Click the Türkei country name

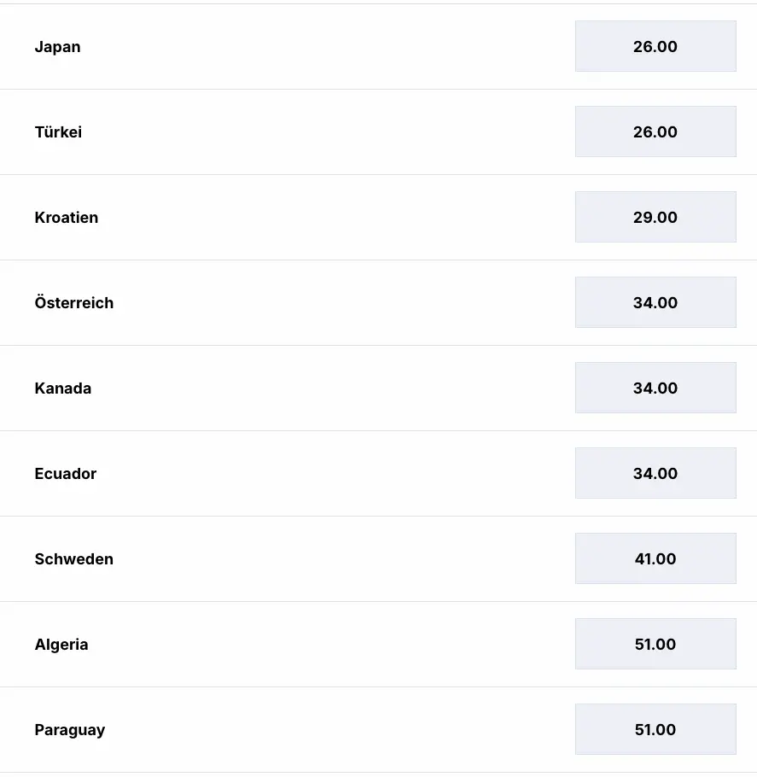pos(57,132)
